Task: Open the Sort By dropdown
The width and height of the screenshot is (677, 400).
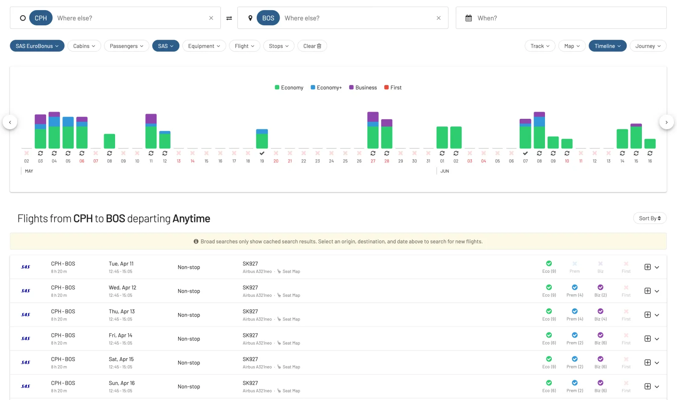Action: (650, 218)
